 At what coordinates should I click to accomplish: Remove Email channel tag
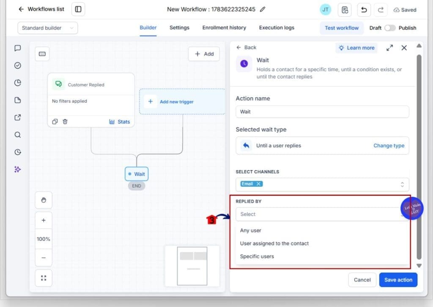[258, 184]
